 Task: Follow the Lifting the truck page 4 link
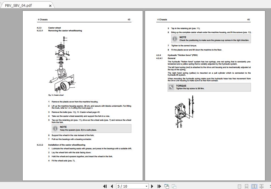[x=82, y=107]
